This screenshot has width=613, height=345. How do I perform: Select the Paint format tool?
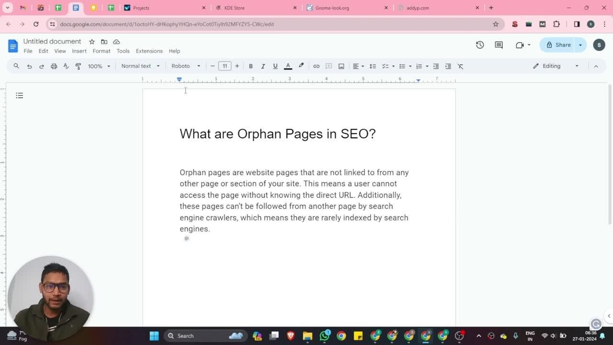(78, 66)
